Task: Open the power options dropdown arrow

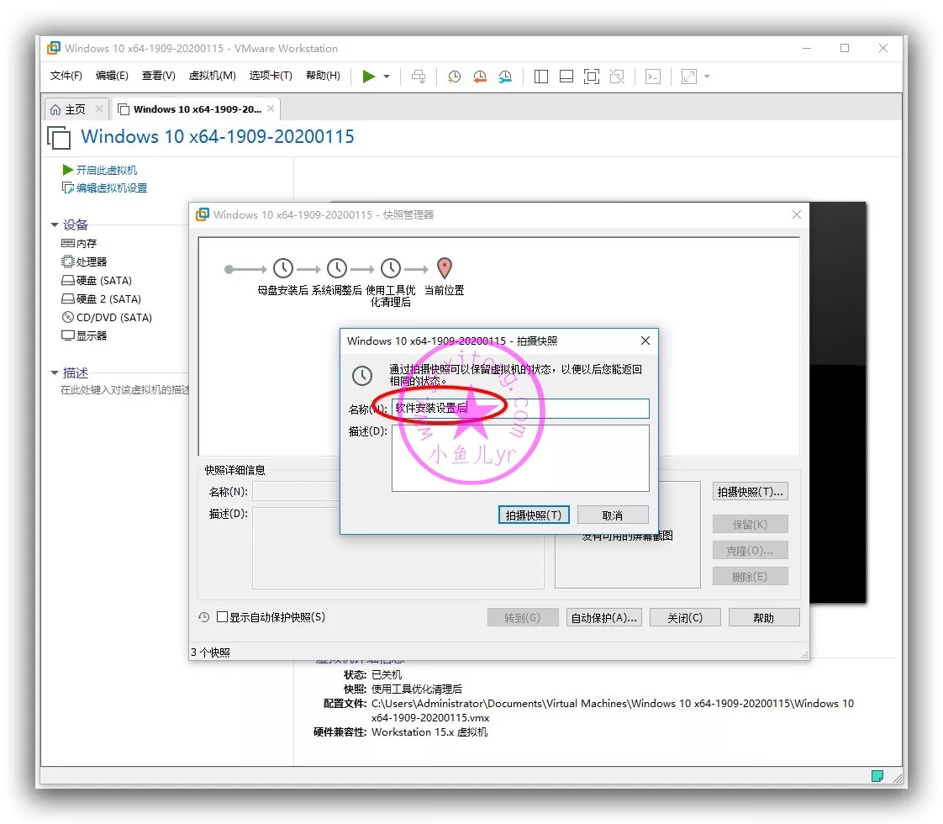Action: coord(387,77)
